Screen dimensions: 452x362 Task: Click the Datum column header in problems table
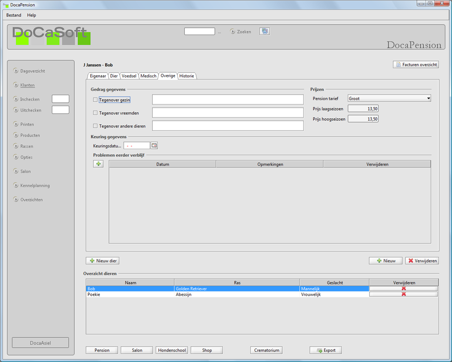[x=163, y=164]
